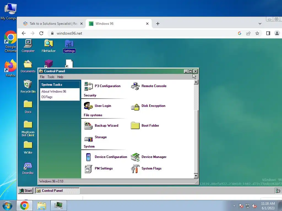Click the Chrome bookmark star icon

[x=257, y=33]
